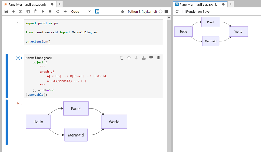This screenshot has width=261, height=152.
Task: Delete the selected cell with trash icon
Action: pyautogui.click(x=158, y=58)
